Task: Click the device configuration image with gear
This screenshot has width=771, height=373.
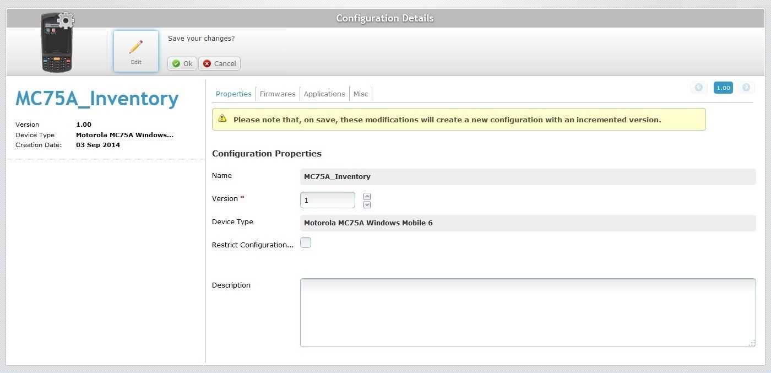Action: [x=57, y=43]
